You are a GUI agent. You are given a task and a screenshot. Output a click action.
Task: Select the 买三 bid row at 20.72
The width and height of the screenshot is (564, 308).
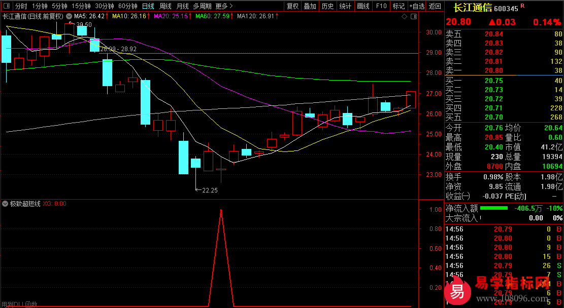point(504,99)
